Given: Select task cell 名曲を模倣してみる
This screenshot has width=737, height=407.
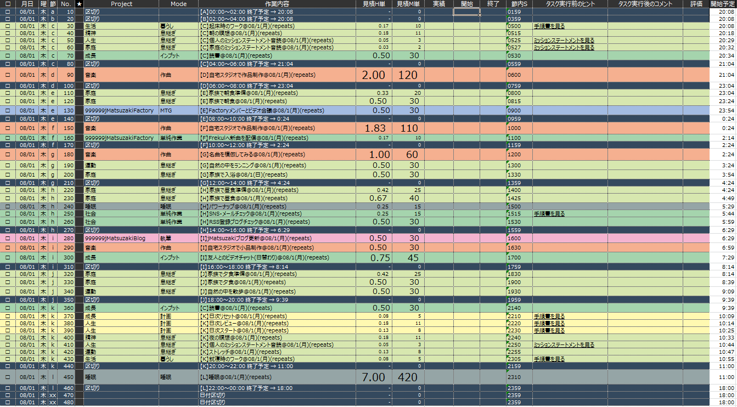Looking at the screenshot, I should click(x=277, y=154).
